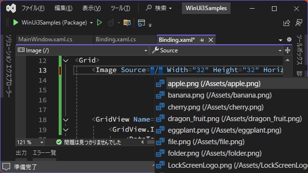Click the LockScreenLogo.png item icon
The width and height of the screenshot is (308, 173).
(x=160, y=165)
